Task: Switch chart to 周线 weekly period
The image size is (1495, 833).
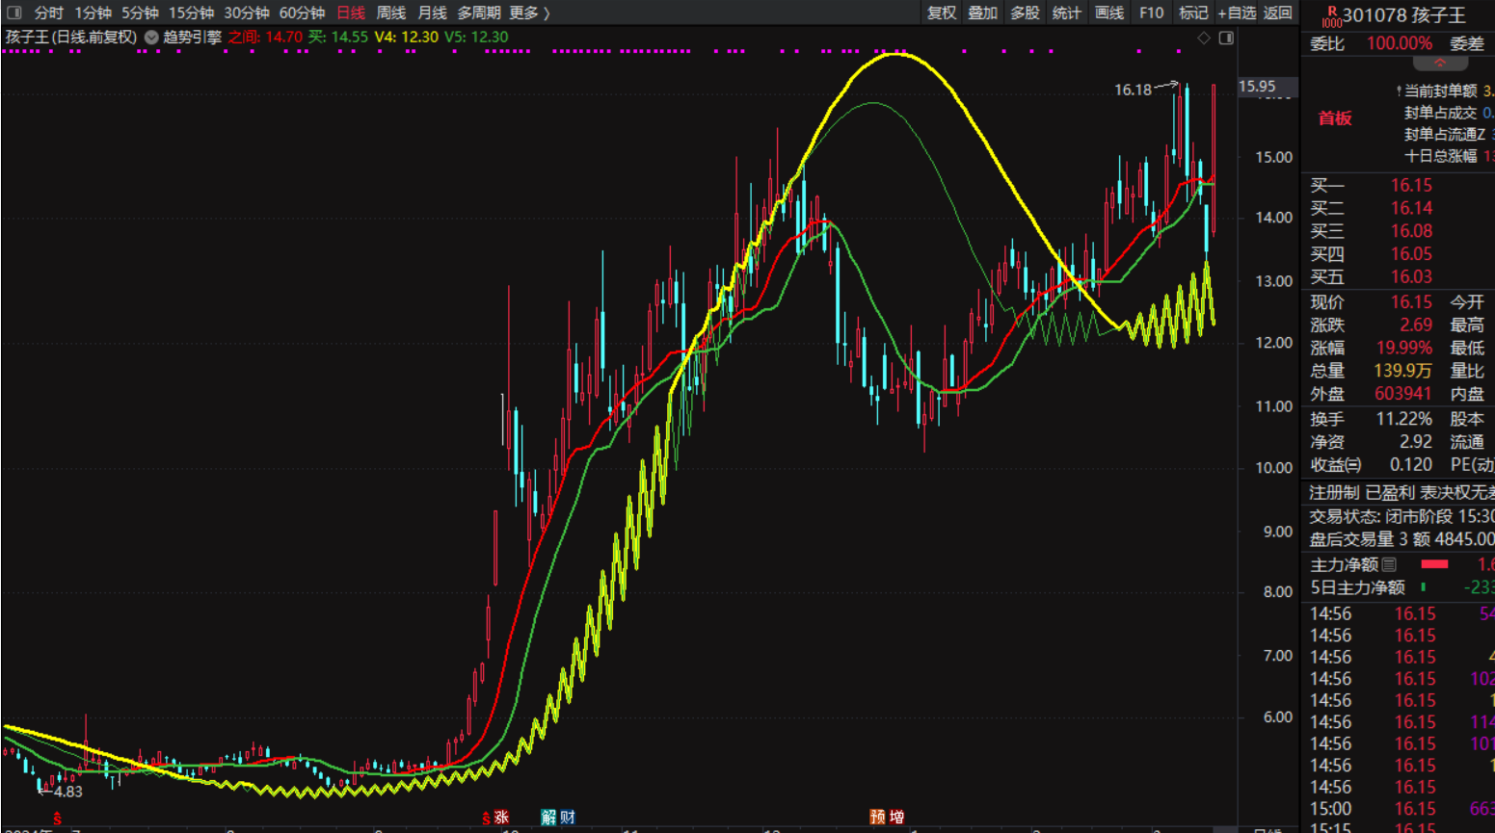Action: (390, 13)
